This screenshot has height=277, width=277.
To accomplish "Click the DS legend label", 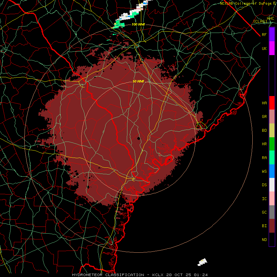I will 264,185.
